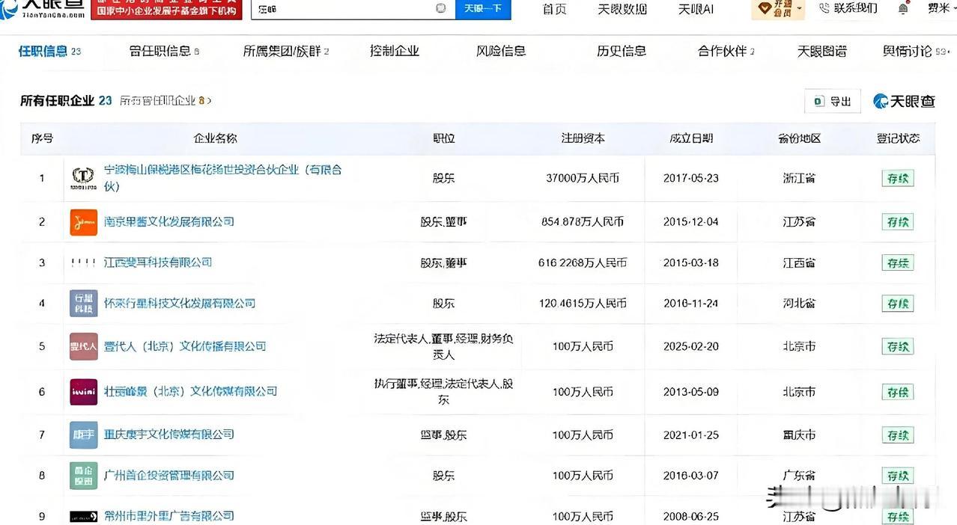Click the Tianyancha logo at top left
The height and width of the screenshot is (525, 957).
click(x=42, y=7)
